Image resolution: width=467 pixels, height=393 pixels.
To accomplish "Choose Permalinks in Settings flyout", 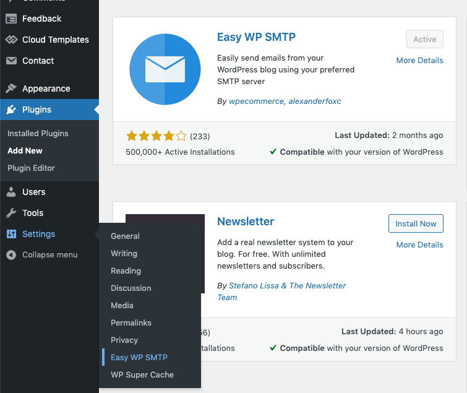I will [x=131, y=322].
